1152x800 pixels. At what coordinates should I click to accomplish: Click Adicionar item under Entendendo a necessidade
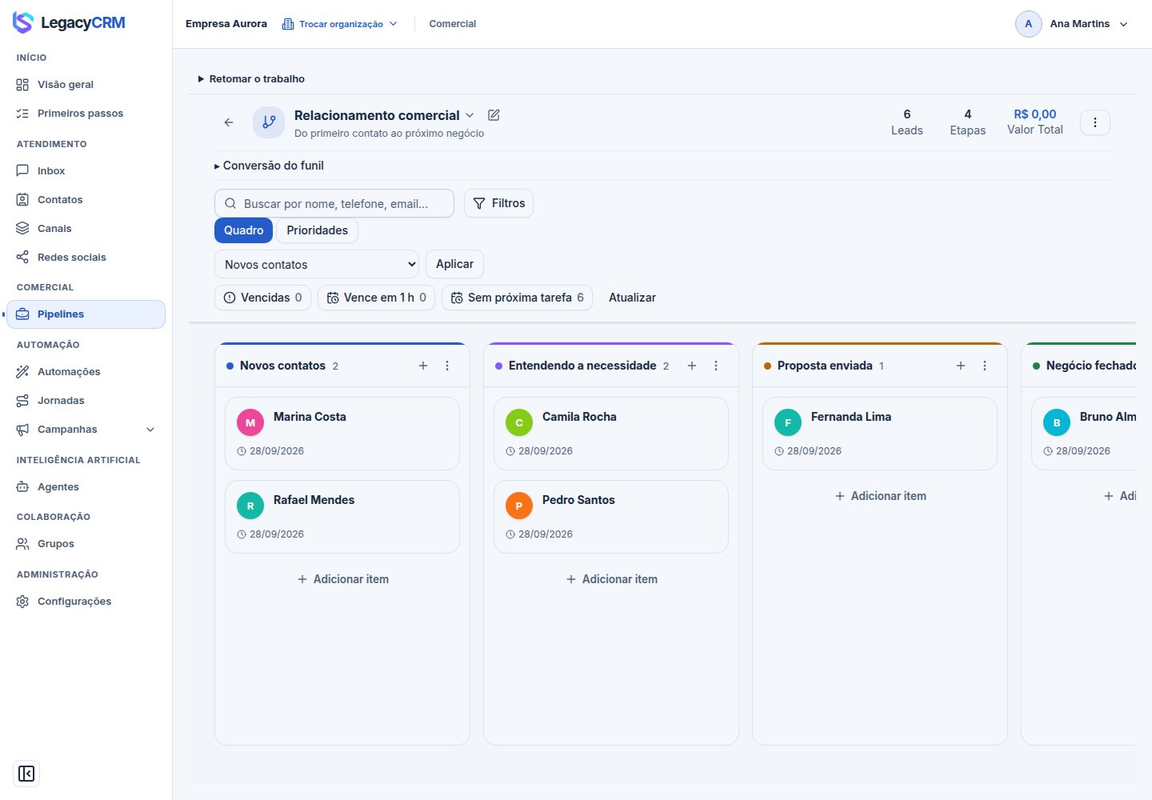pyautogui.click(x=611, y=579)
